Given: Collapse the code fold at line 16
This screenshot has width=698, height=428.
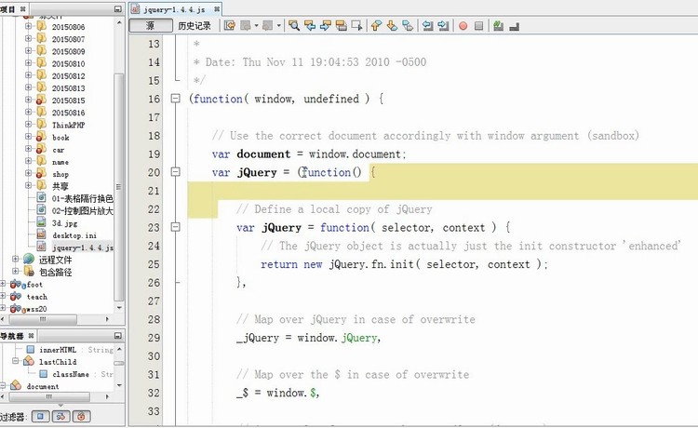Looking at the screenshot, I should (174, 99).
